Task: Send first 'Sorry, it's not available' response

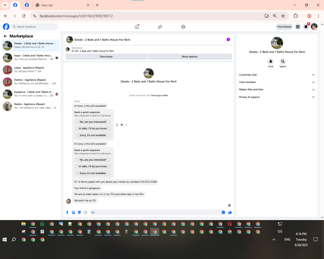Action: [93, 135]
